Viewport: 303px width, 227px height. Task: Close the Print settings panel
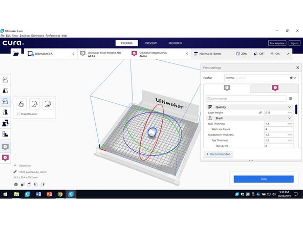[297, 67]
